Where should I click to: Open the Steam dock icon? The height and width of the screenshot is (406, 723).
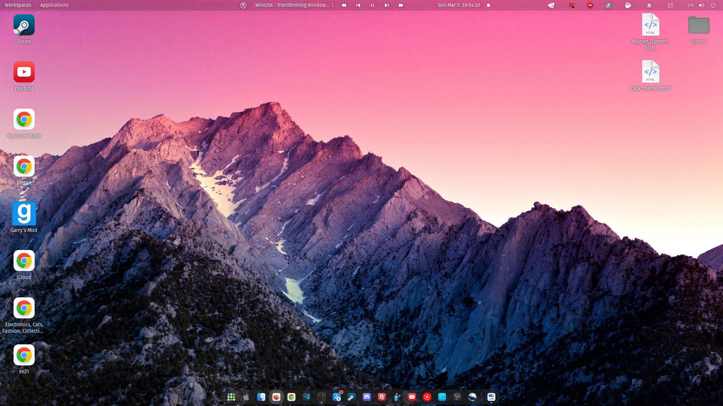pos(351,397)
